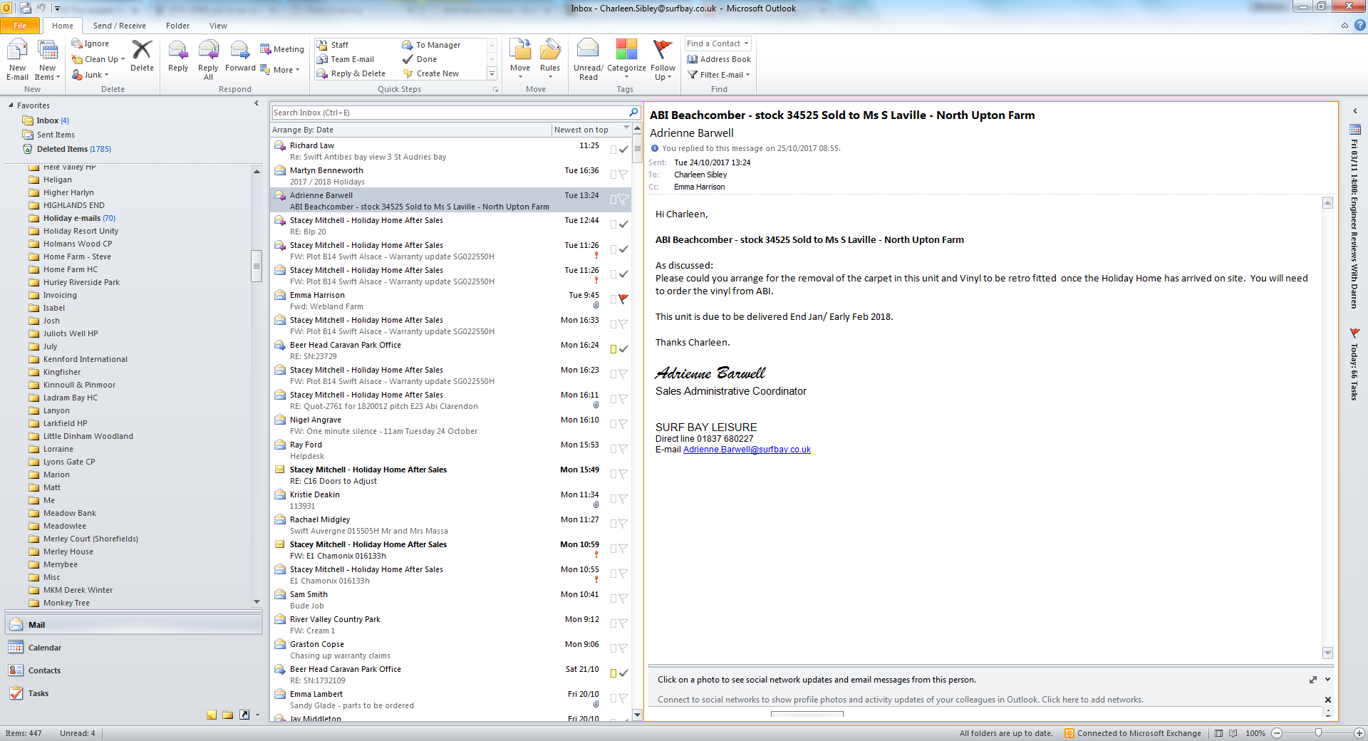This screenshot has width=1368, height=741.
Task: Adjust the zoom slider handle
Action: 1318,733
